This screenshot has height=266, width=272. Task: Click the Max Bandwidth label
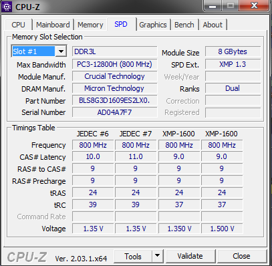point(41,65)
